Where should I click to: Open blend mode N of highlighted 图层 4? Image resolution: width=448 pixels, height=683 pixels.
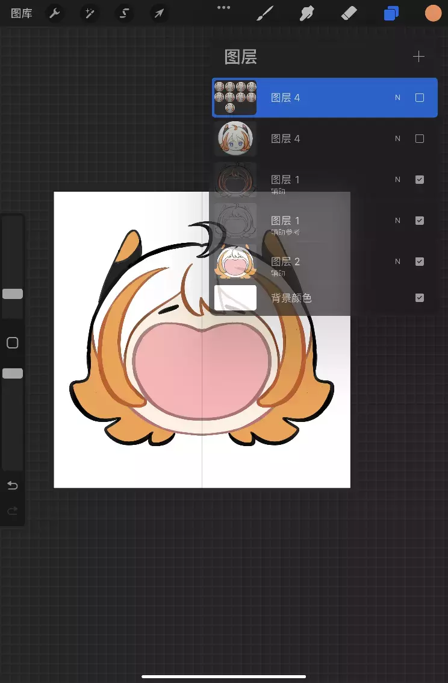pyautogui.click(x=397, y=98)
